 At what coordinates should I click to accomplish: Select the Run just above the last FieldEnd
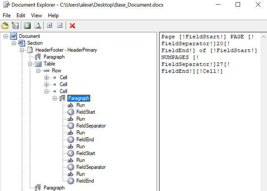(80, 174)
